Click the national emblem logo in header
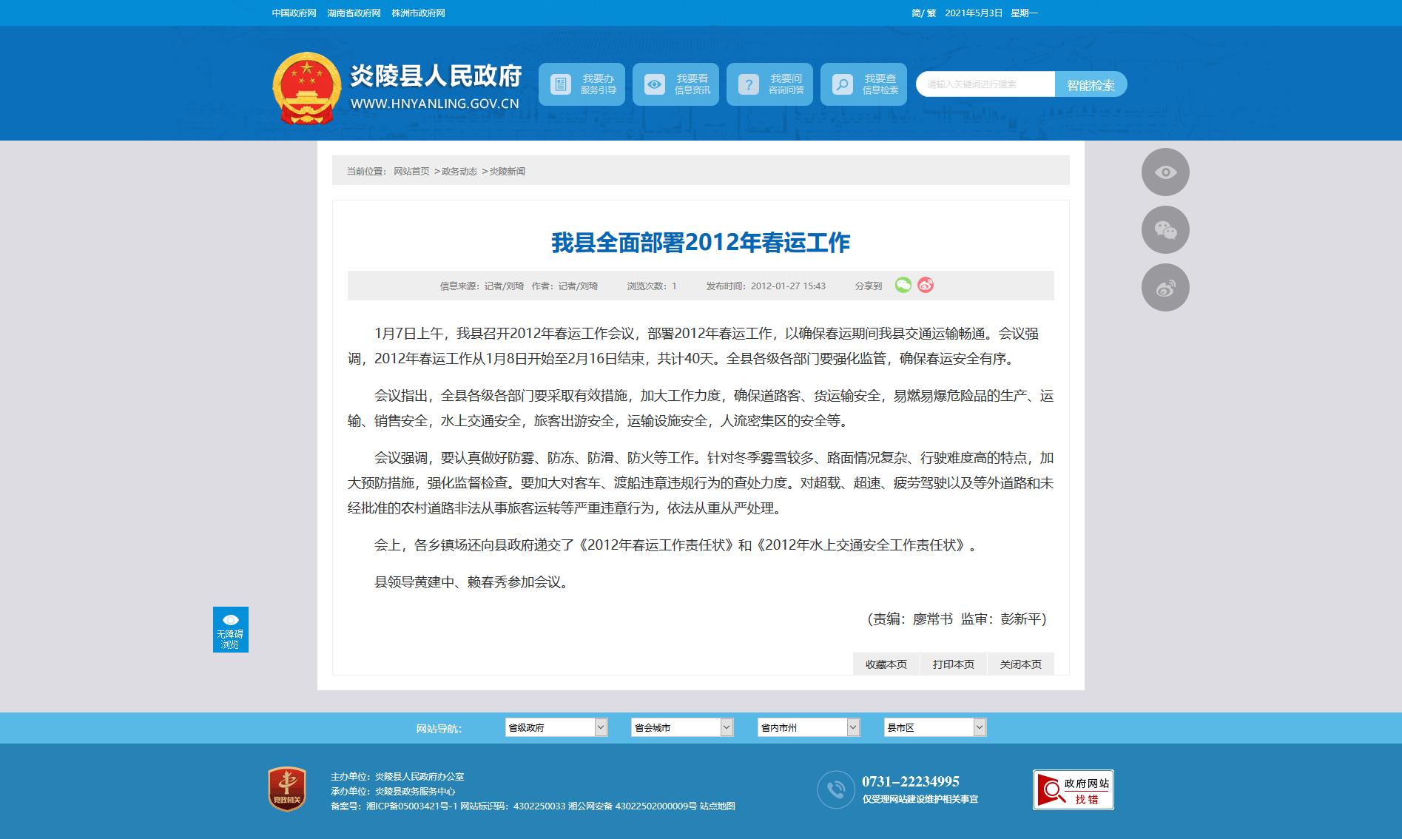 click(306, 88)
